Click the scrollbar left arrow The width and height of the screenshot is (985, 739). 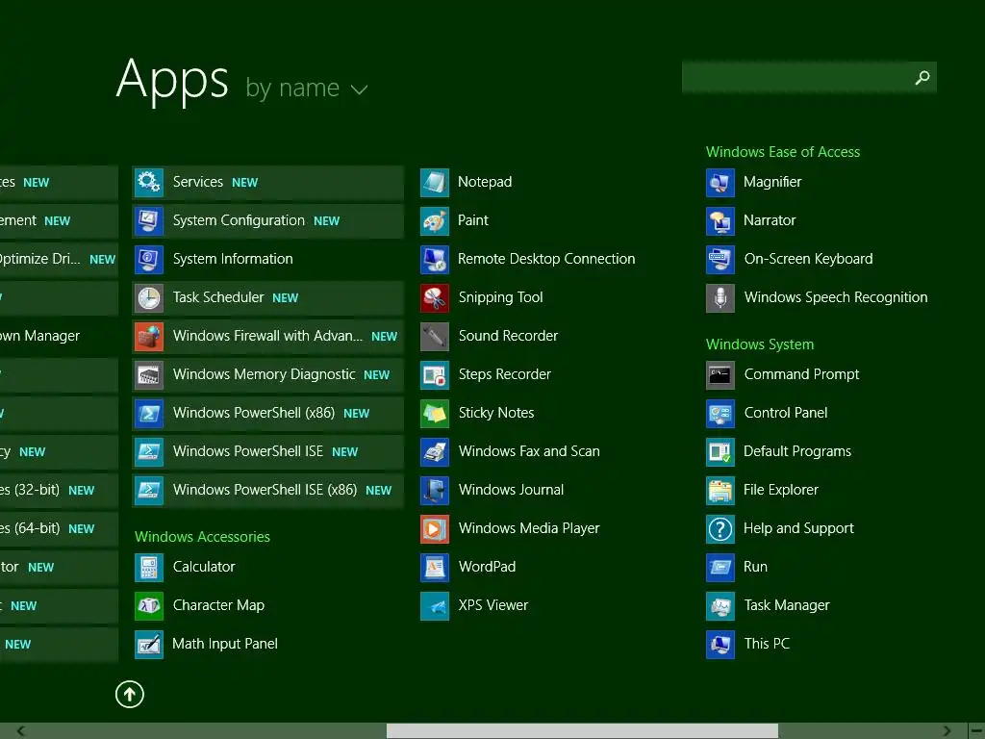click(x=21, y=731)
